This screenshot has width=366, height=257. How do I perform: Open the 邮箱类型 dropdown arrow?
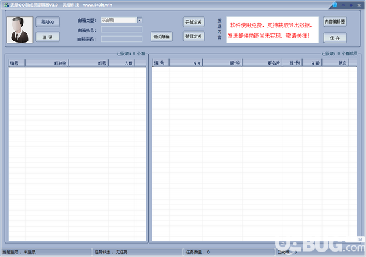[x=140, y=20]
